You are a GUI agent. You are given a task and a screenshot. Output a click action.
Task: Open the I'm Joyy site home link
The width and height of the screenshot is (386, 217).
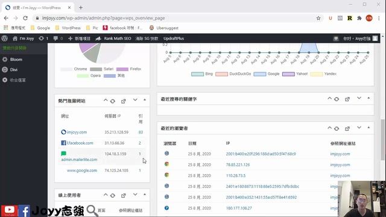[x=24, y=39]
